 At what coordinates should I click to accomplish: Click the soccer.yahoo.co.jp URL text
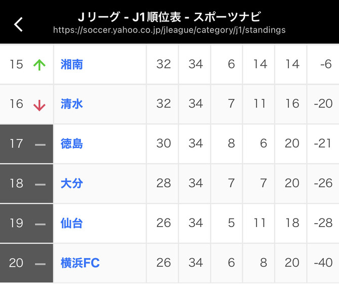pyautogui.click(x=169, y=30)
